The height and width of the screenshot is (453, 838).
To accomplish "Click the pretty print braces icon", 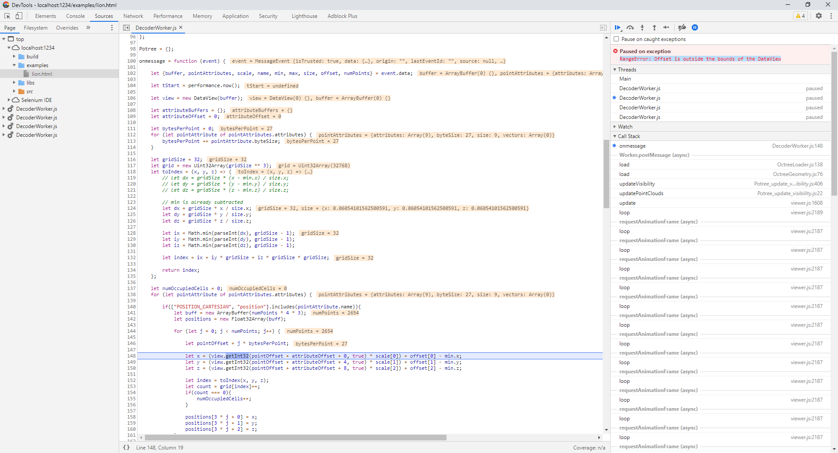I will (126, 447).
